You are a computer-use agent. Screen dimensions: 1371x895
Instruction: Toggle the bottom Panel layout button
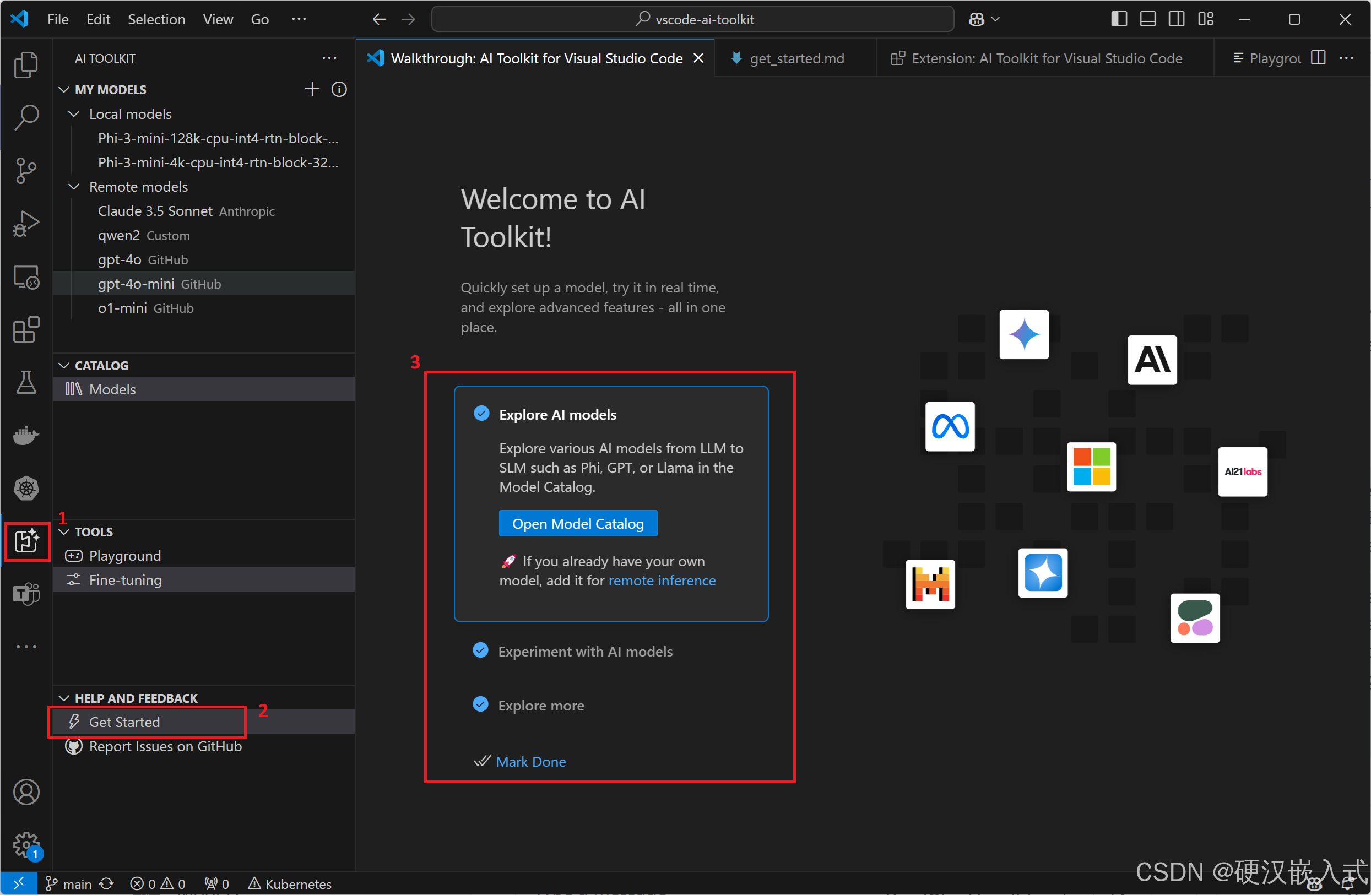1147,19
